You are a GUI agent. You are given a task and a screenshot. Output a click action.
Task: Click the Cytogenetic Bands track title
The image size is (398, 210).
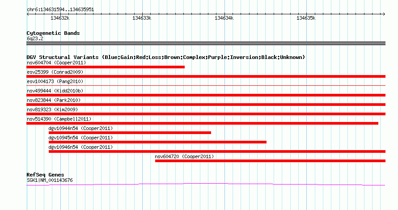click(53, 33)
